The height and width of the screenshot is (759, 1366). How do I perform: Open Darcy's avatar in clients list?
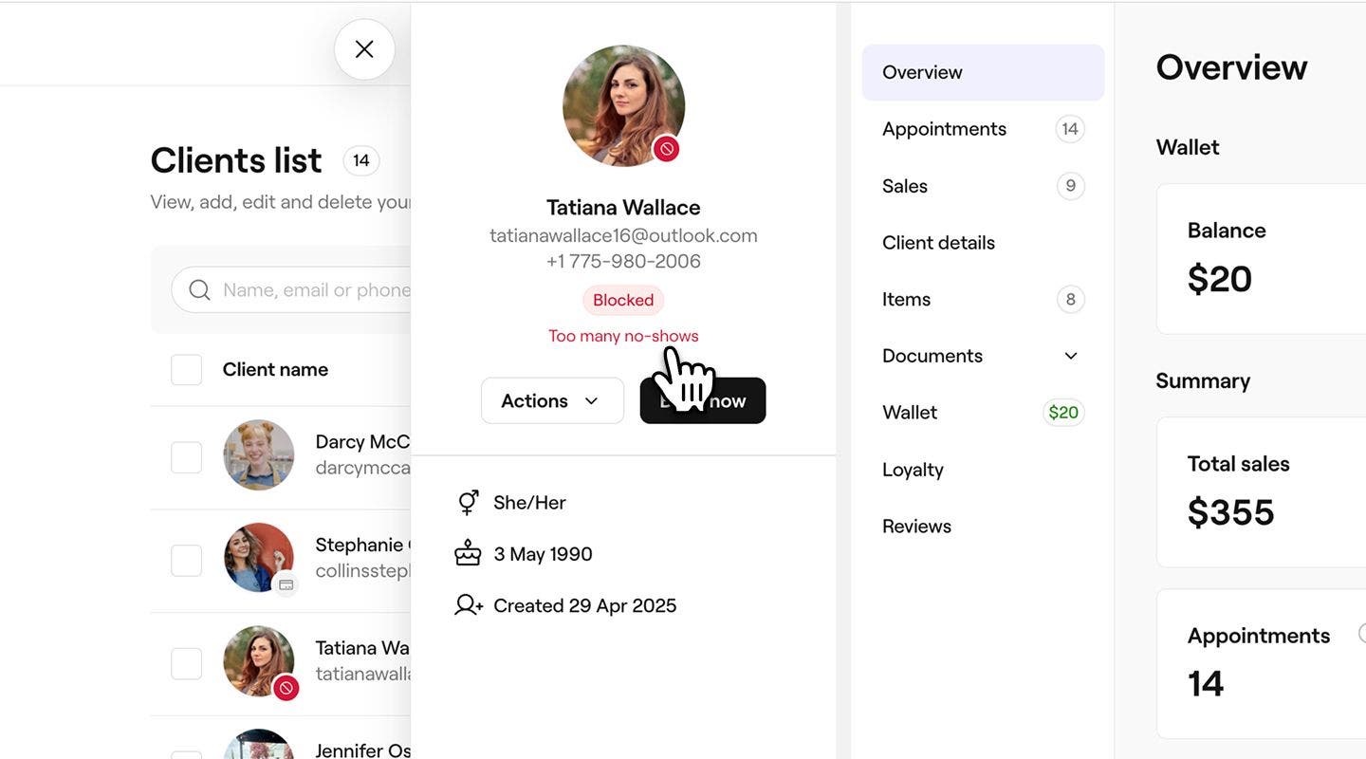259,455
